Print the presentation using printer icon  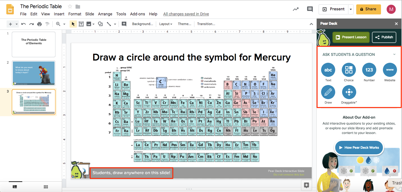point(40,24)
